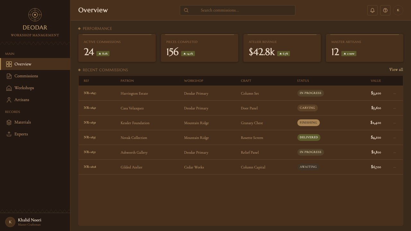Screen dimensions: 411x231
Task: Open row menu for NR-2831
Action: click(395, 152)
